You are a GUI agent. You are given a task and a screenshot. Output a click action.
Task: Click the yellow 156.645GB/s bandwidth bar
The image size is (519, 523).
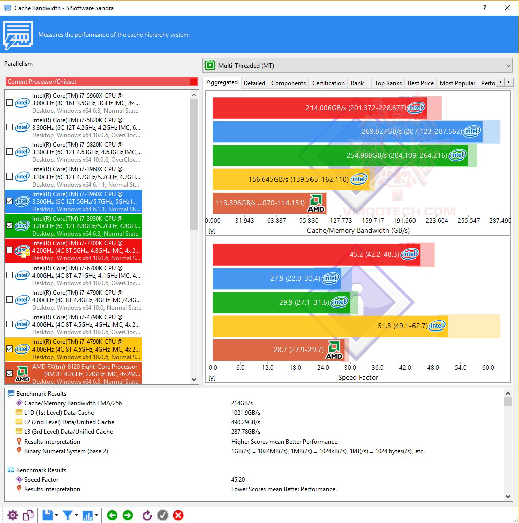pos(291,179)
